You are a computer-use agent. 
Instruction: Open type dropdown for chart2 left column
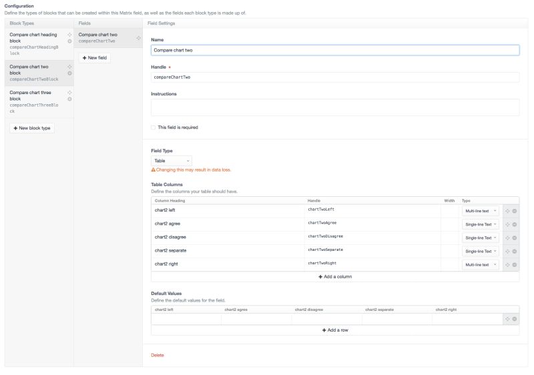click(x=480, y=211)
